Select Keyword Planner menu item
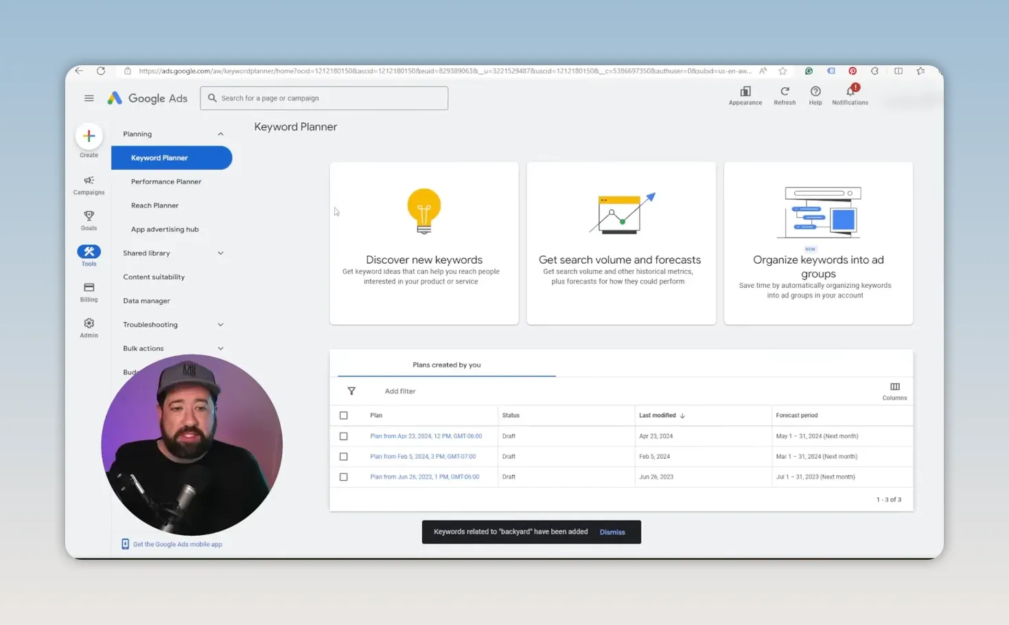Image resolution: width=1009 pixels, height=625 pixels. pyautogui.click(x=172, y=158)
